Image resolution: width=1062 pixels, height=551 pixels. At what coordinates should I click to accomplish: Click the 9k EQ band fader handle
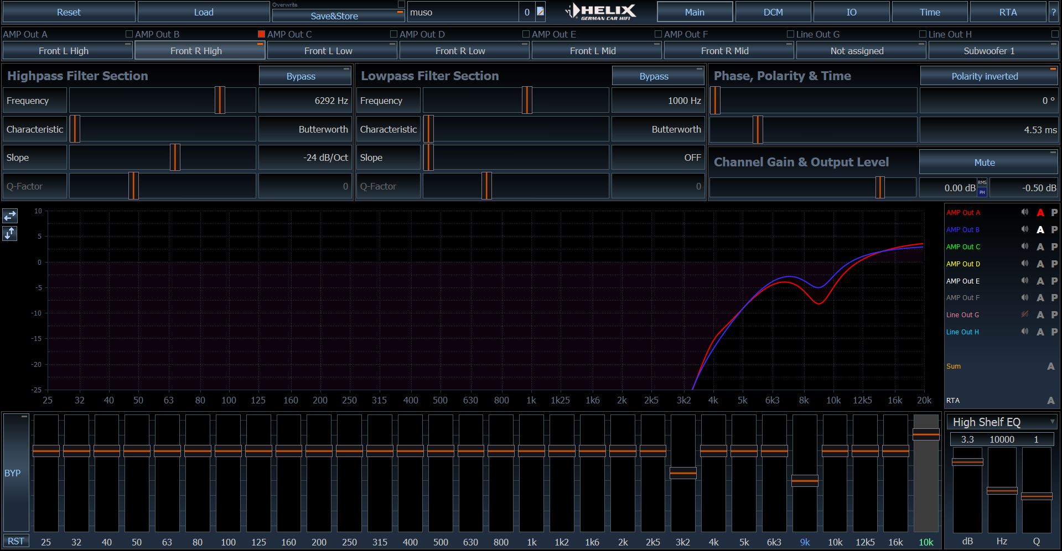tap(805, 481)
